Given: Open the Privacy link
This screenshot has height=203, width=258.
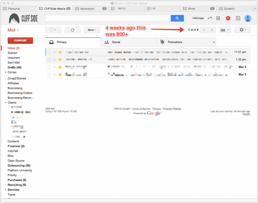Looking at the screenshot, I should click(x=157, y=109).
